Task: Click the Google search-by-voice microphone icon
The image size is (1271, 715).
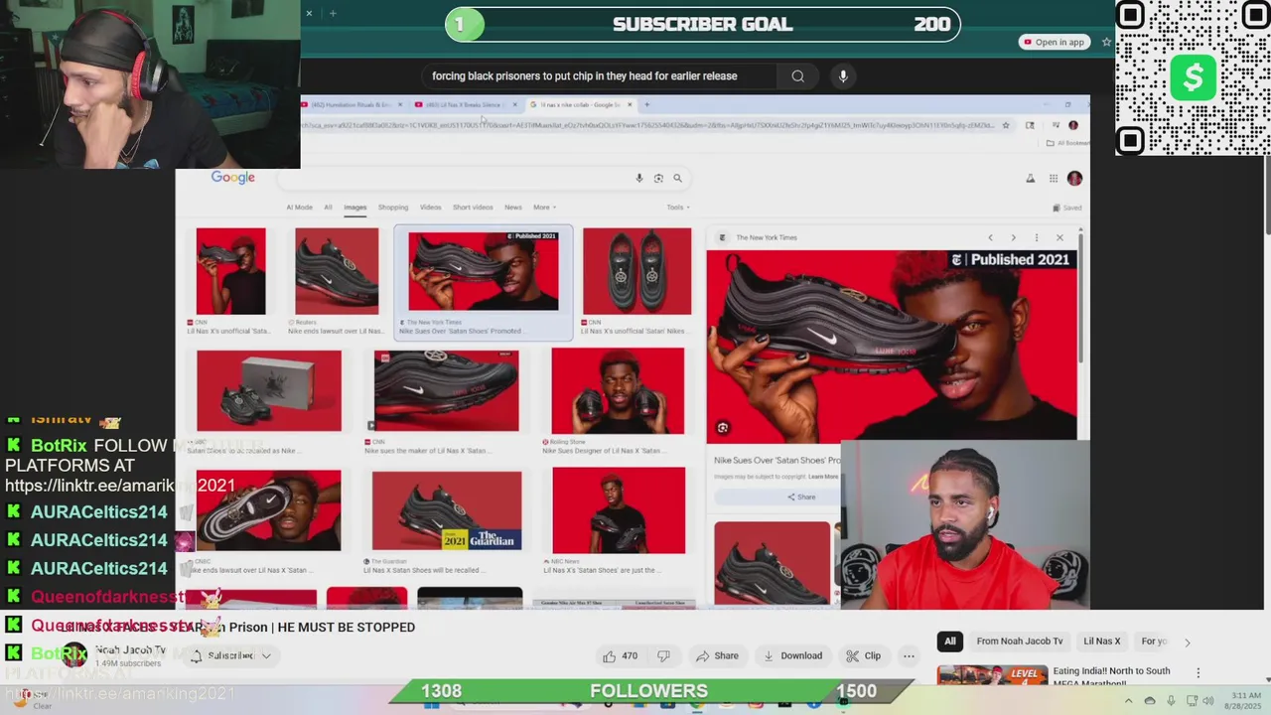Action: coord(639,179)
